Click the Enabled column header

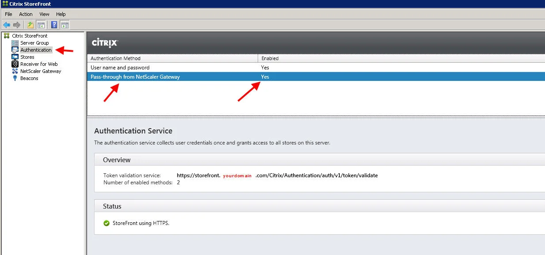401,58
